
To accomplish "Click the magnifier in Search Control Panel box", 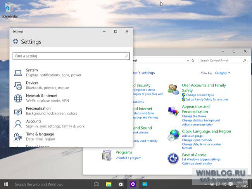I will 244,61.
